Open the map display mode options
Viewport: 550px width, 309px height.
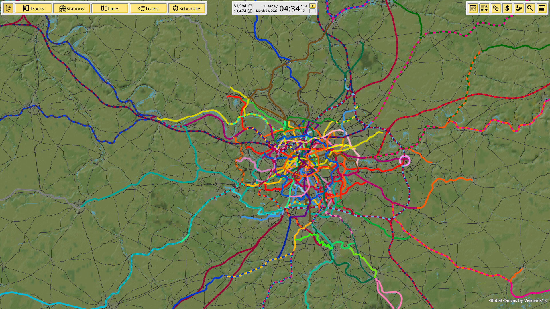[x=472, y=8]
